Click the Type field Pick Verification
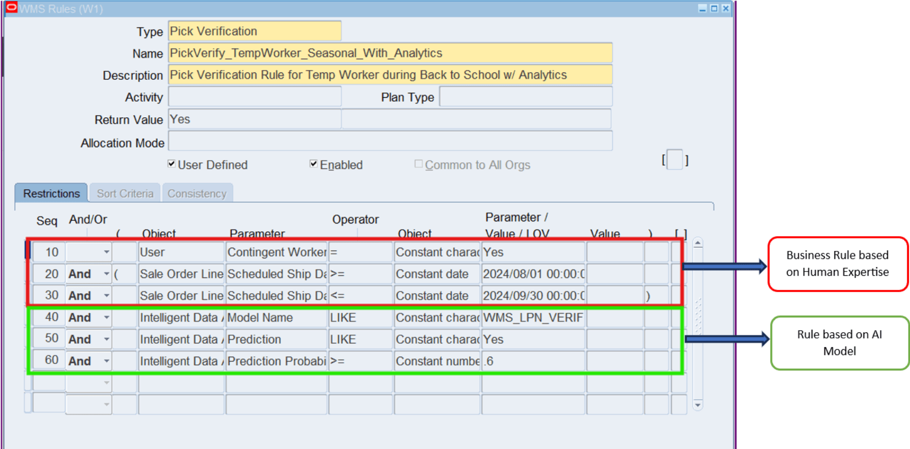The image size is (910, 449). 254,31
